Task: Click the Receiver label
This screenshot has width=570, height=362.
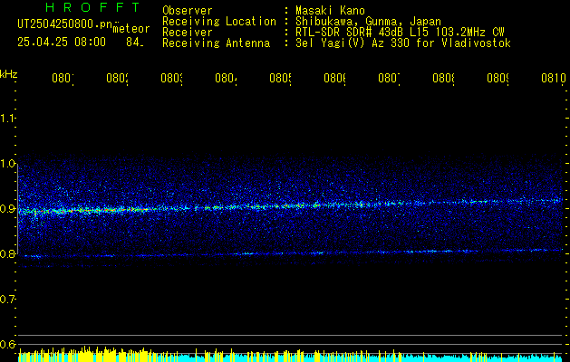Action: 188,33
